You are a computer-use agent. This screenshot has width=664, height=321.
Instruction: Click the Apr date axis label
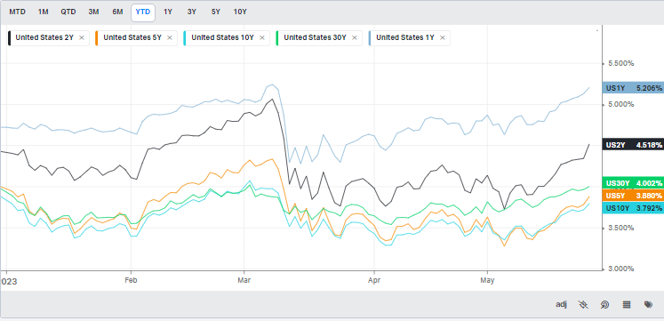(374, 280)
